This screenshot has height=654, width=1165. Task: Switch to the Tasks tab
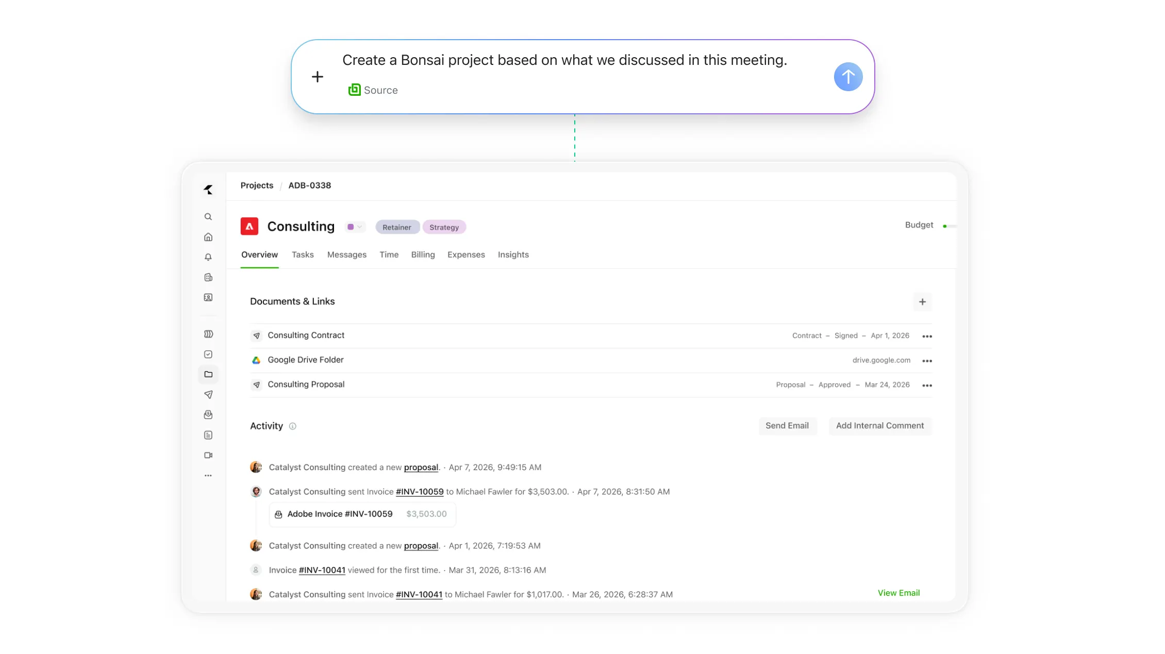[303, 254]
